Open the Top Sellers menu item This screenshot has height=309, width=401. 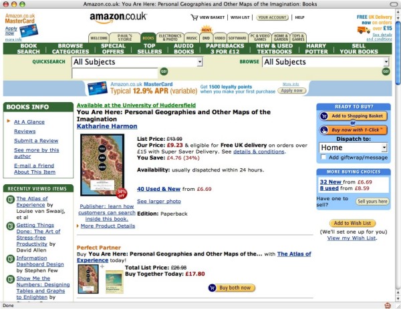pos(150,49)
